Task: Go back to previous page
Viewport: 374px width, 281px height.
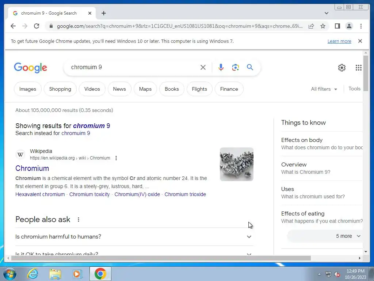Action: click(x=13, y=26)
